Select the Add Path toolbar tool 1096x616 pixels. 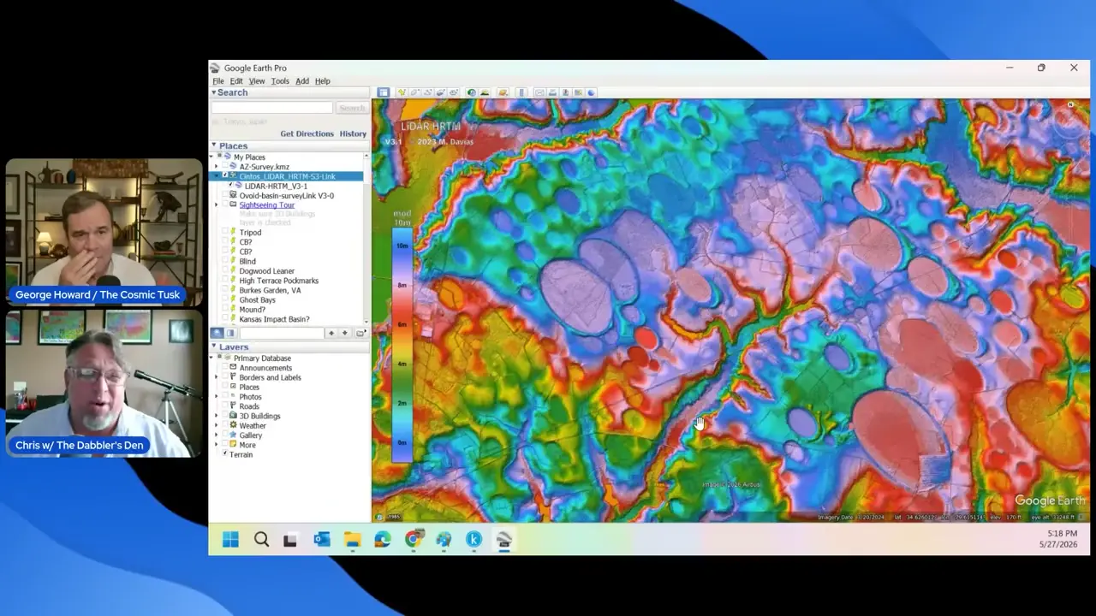coord(427,92)
